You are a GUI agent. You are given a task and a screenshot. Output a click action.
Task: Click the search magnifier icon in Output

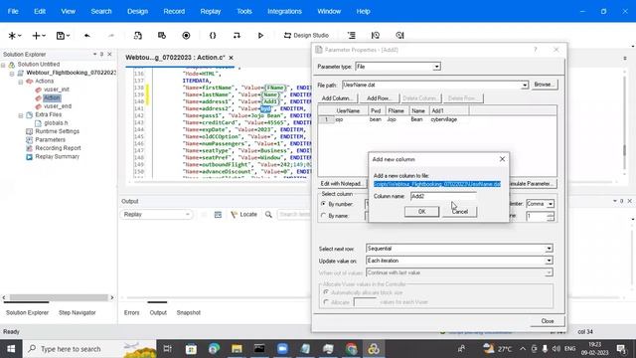coord(268,215)
